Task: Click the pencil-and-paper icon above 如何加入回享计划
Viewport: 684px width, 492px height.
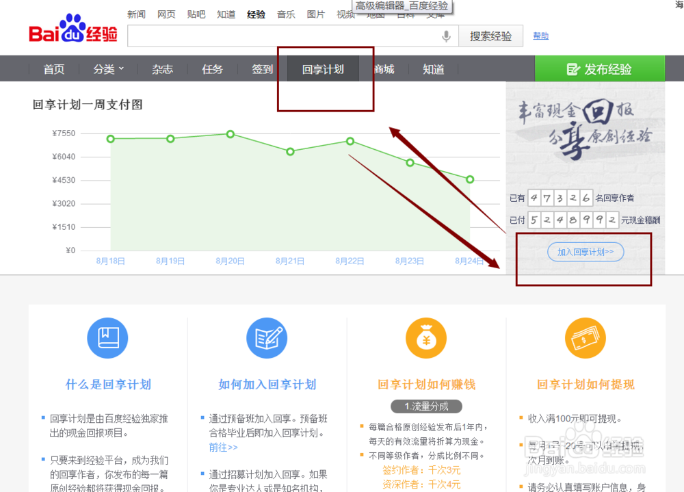Action: click(x=267, y=338)
